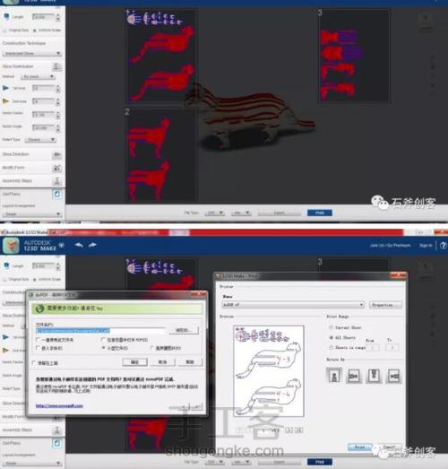Click Get Plans icon in lower screenshot
This screenshot has width=448, height=469.
coord(56,443)
